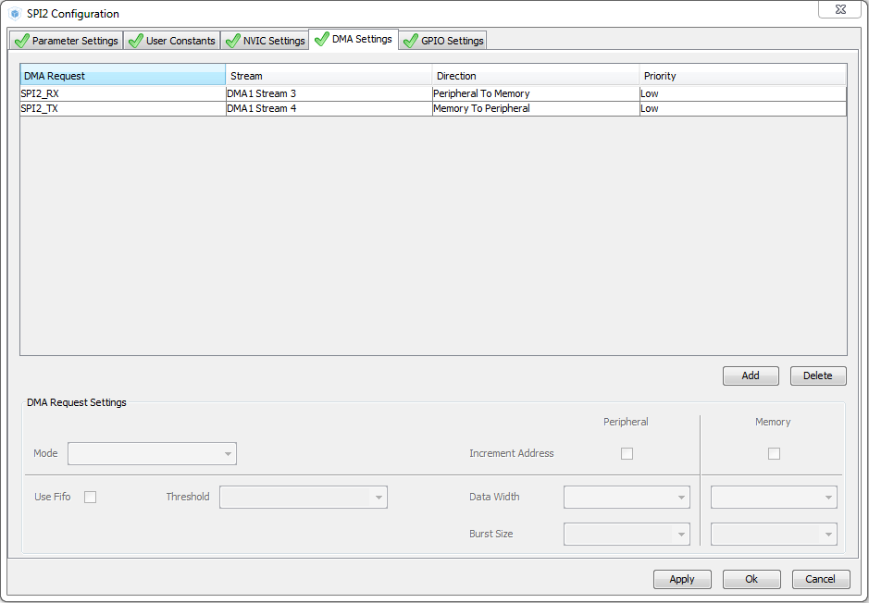Image resolution: width=869 pixels, height=603 pixels.
Task: Toggle Peripheral Increment Address checkbox
Action: tap(627, 453)
